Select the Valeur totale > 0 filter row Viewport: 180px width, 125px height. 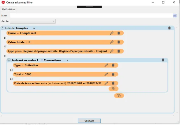point(65,42)
